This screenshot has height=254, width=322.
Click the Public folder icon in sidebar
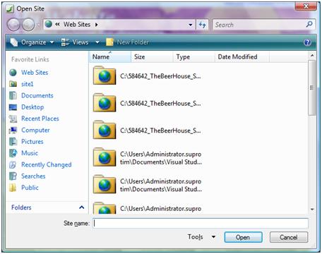point(13,188)
